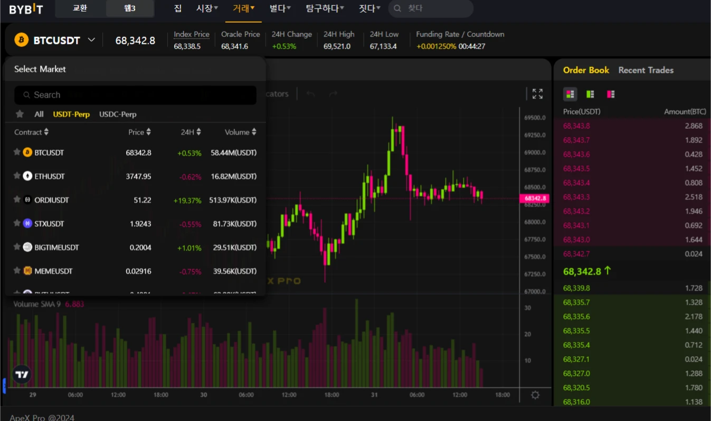Image resolution: width=711 pixels, height=421 pixels.
Task: Switch to the Recent Trades tab
Action: pos(646,70)
